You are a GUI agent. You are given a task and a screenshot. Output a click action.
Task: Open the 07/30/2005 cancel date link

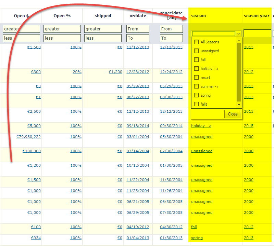point(171,213)
